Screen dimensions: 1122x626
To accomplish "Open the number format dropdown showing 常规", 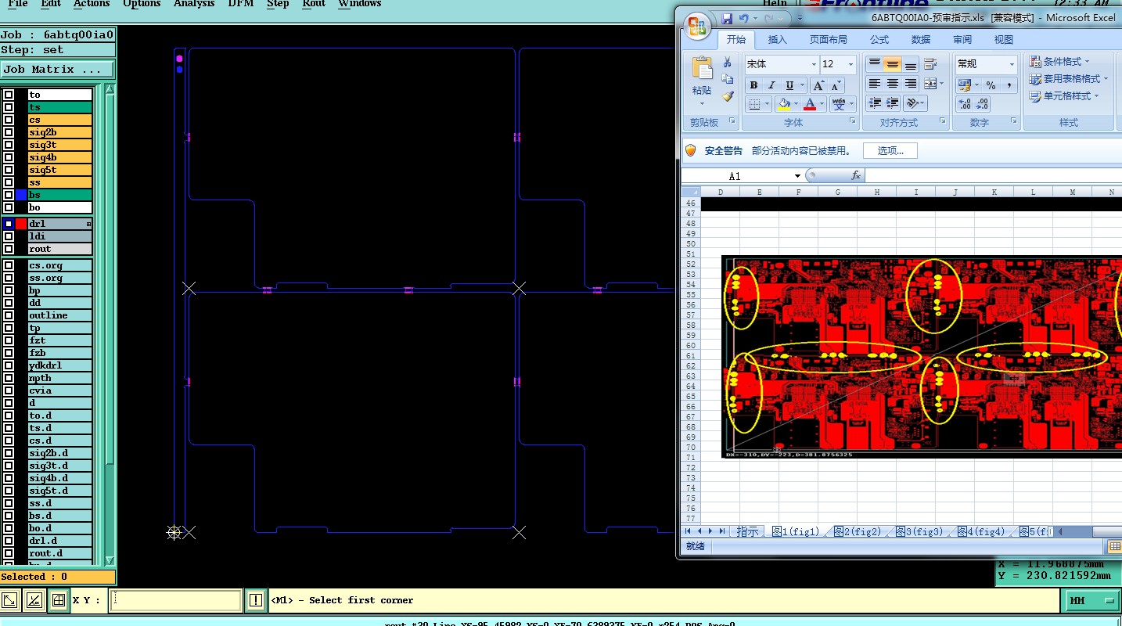I will click(x=1012, y=64).
